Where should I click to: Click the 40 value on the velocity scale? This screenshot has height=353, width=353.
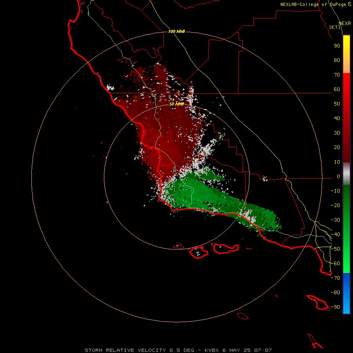[337, 118]
